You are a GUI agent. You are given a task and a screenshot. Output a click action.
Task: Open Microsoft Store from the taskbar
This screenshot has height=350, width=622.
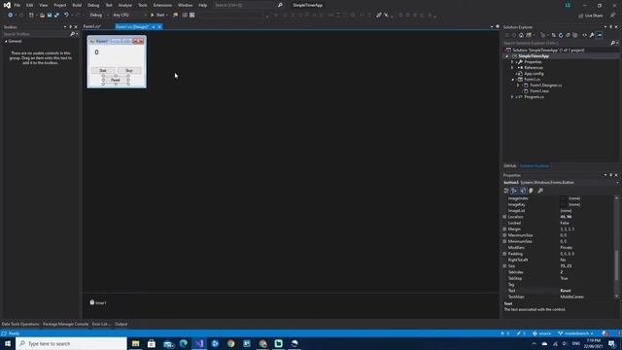(x=152, y=343)
